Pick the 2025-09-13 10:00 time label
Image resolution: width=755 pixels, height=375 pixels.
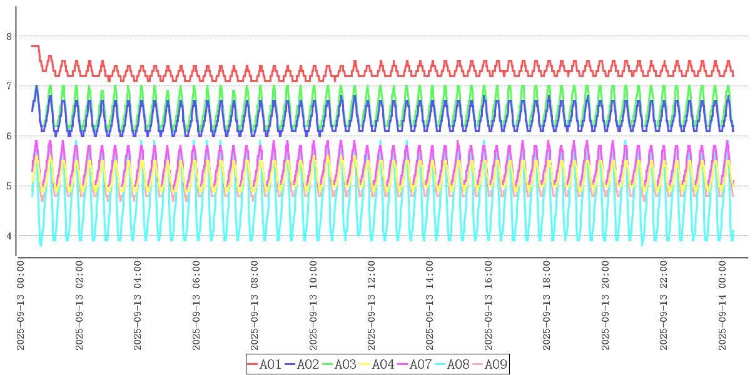click(x=313, y=306)
